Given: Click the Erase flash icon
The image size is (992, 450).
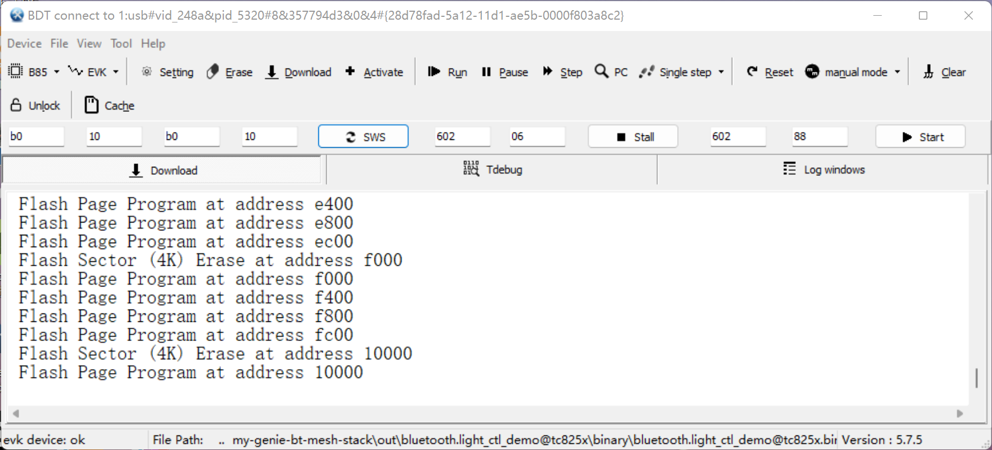Looking at the screenshot, I should [x=213, y=72].
